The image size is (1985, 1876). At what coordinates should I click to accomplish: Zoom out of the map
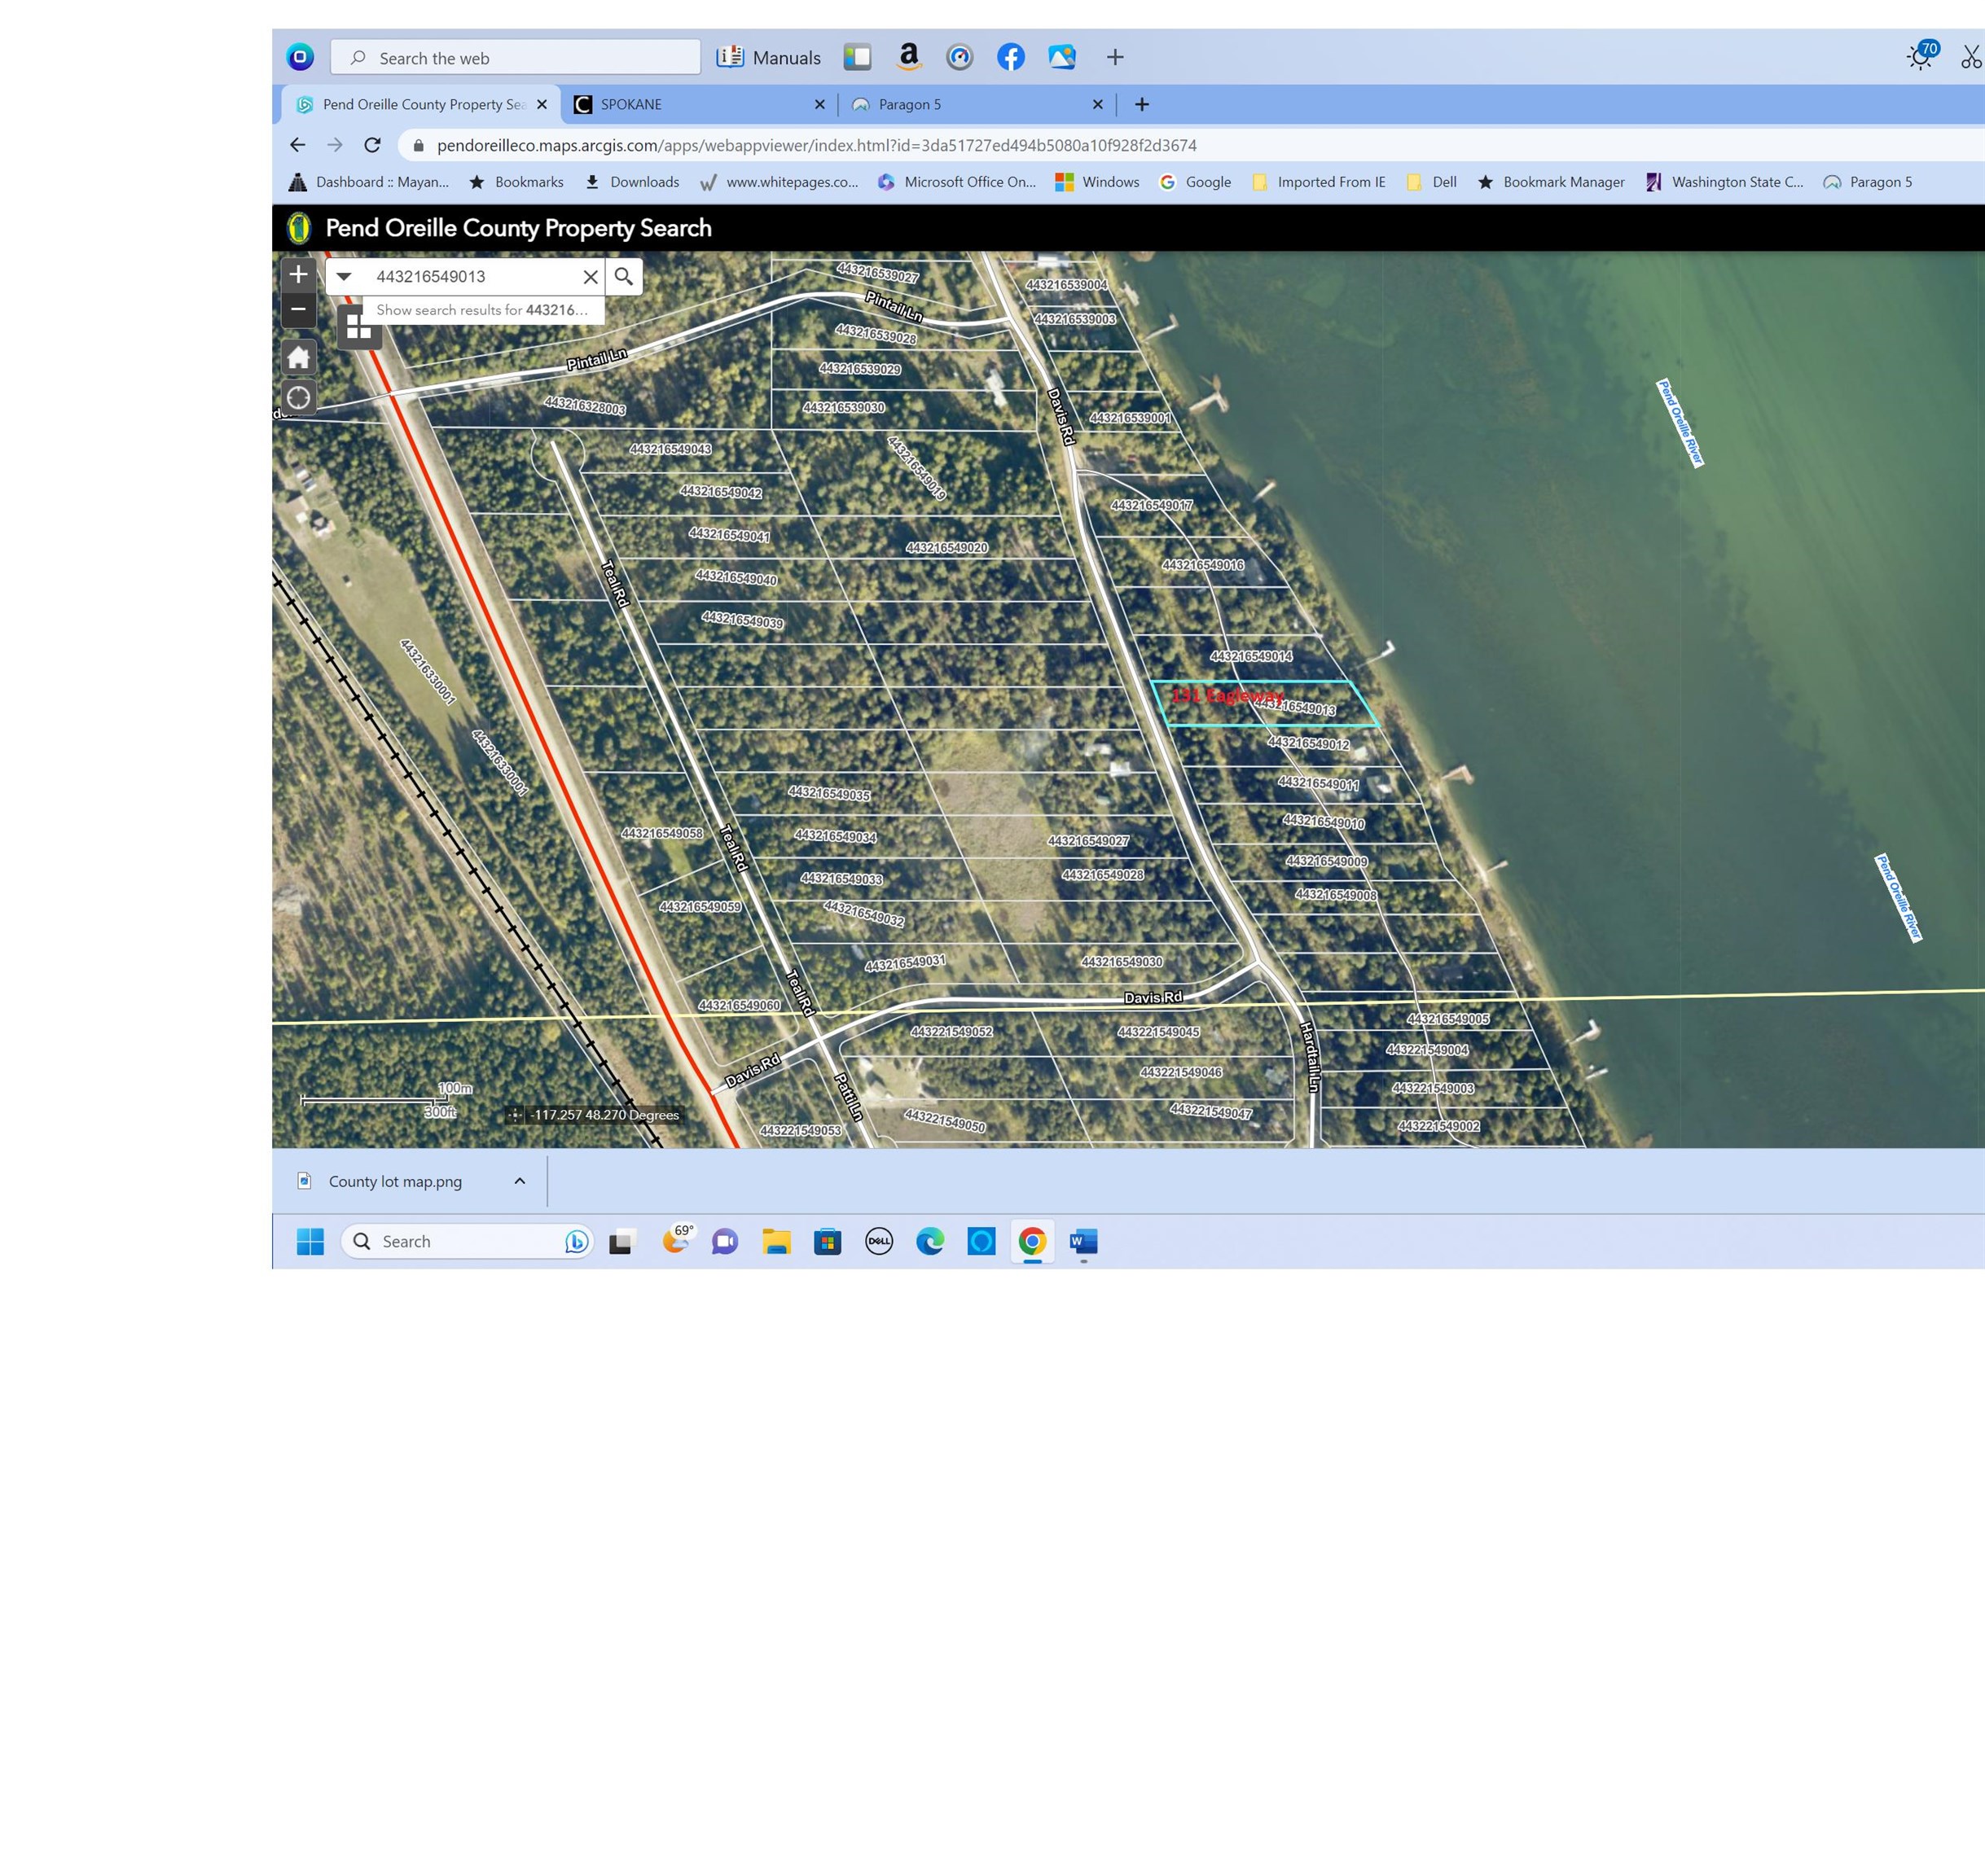(298, 310)
